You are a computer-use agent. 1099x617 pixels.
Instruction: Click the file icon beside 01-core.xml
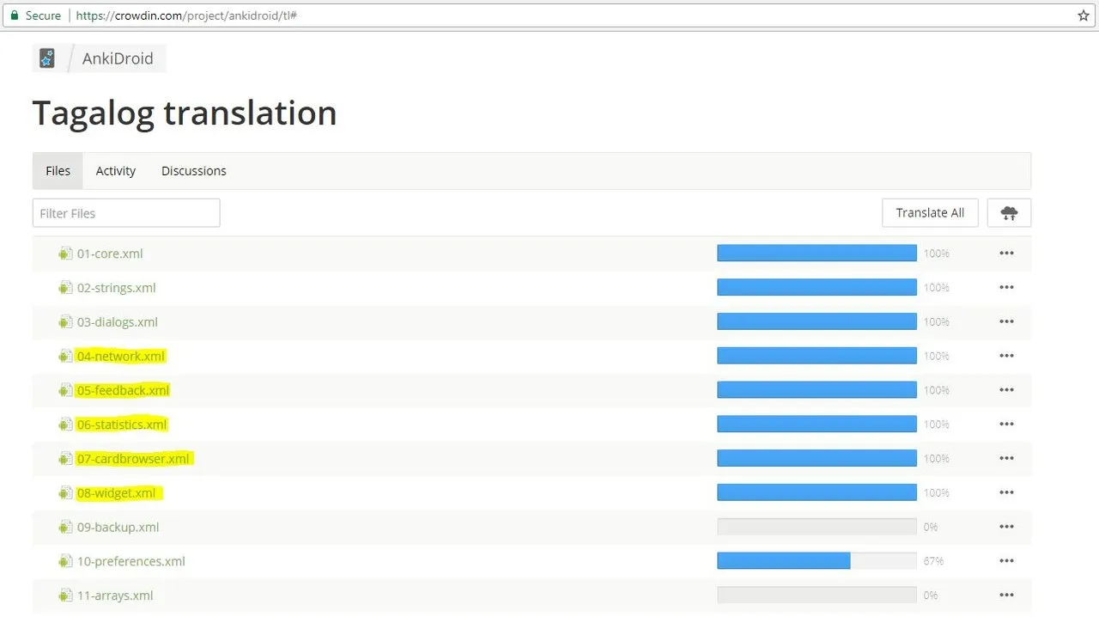click(x=65, y=254)
